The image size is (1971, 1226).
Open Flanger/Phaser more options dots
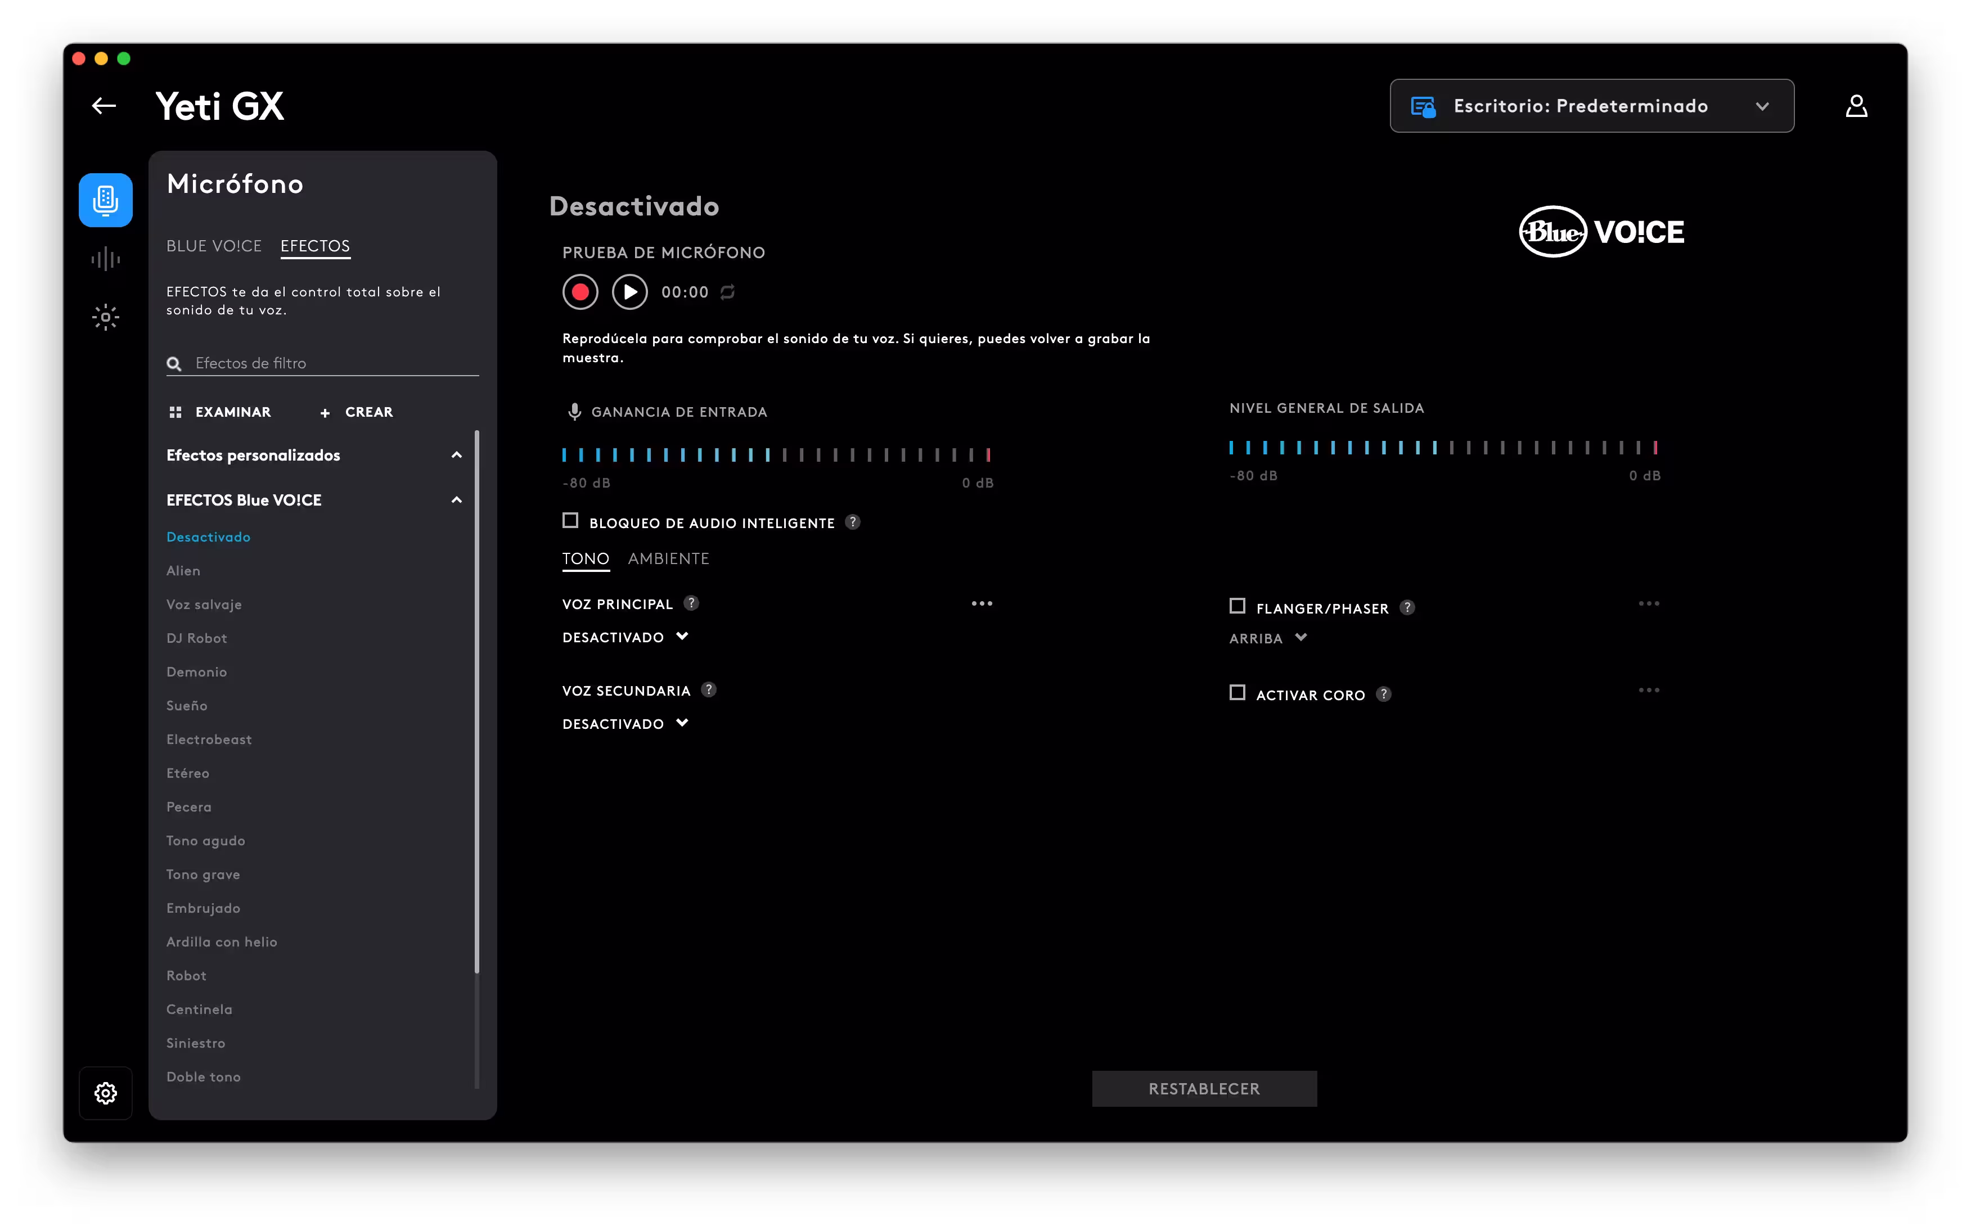point(1648,603)
